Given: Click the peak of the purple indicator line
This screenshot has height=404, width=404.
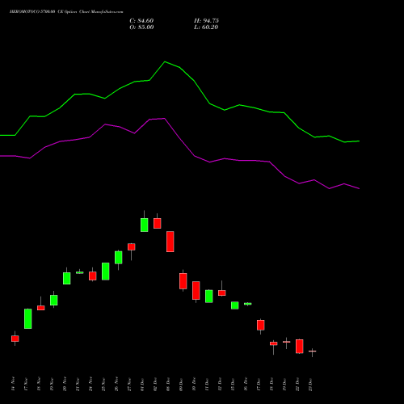Looking at the screenshot, I should 164,118.
